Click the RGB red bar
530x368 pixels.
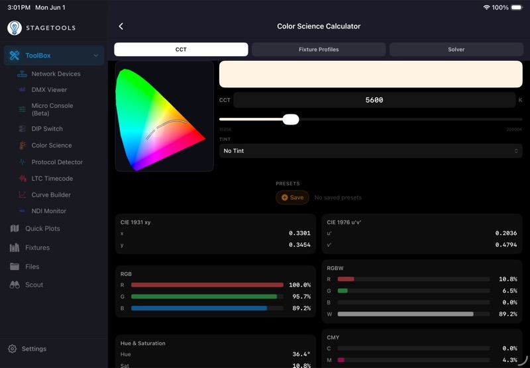click(207, 285)
